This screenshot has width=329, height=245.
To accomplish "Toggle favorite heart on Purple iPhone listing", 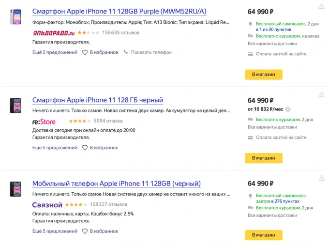I will 85,52.
